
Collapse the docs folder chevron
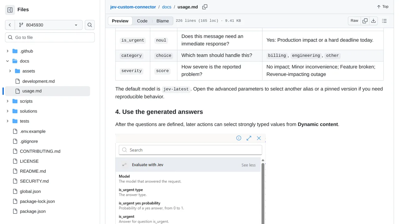(x=7, y=61)
